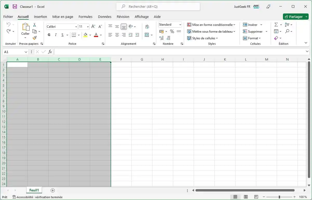The image size is (312, 200).
Task: Open the Fichier menu
Action: point(8,17)
